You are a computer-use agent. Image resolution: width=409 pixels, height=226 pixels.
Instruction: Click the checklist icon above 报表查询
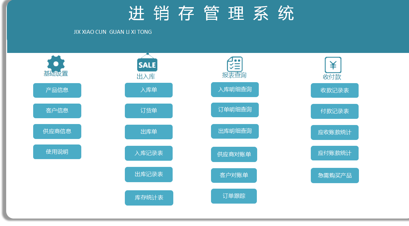235,64
